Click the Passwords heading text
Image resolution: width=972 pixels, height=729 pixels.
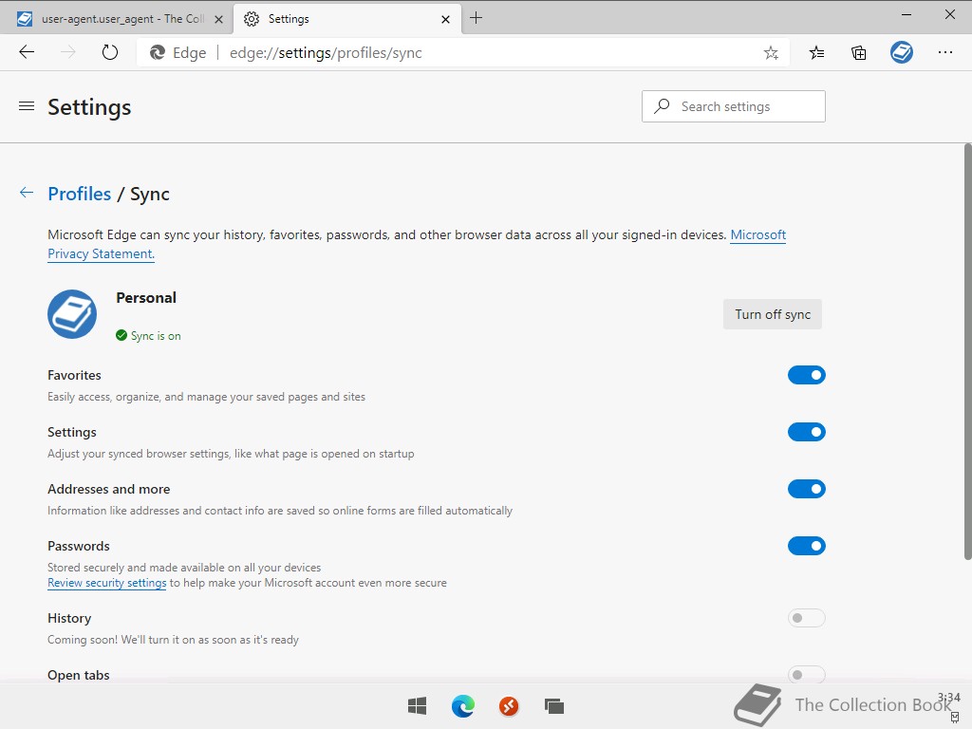[x=79, y=546]
